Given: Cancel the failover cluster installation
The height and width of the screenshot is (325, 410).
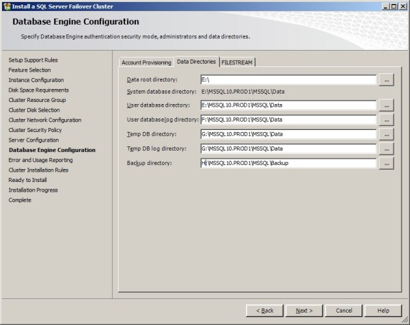Looking at the screenshot, I should pos(344,311).
